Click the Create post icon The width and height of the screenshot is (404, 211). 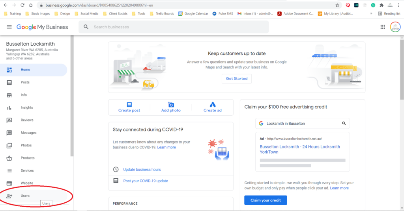129,105
